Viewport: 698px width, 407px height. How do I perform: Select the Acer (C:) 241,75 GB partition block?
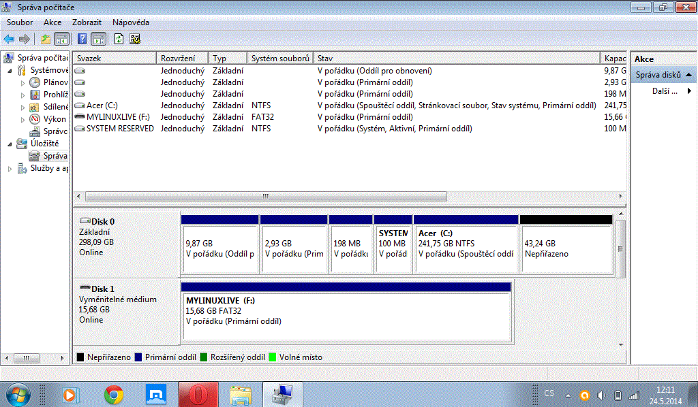pyautogui.click(x=466, y=244)
